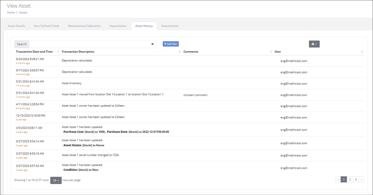
Task: Open the Asset Details tab
Action: [17, 26]
